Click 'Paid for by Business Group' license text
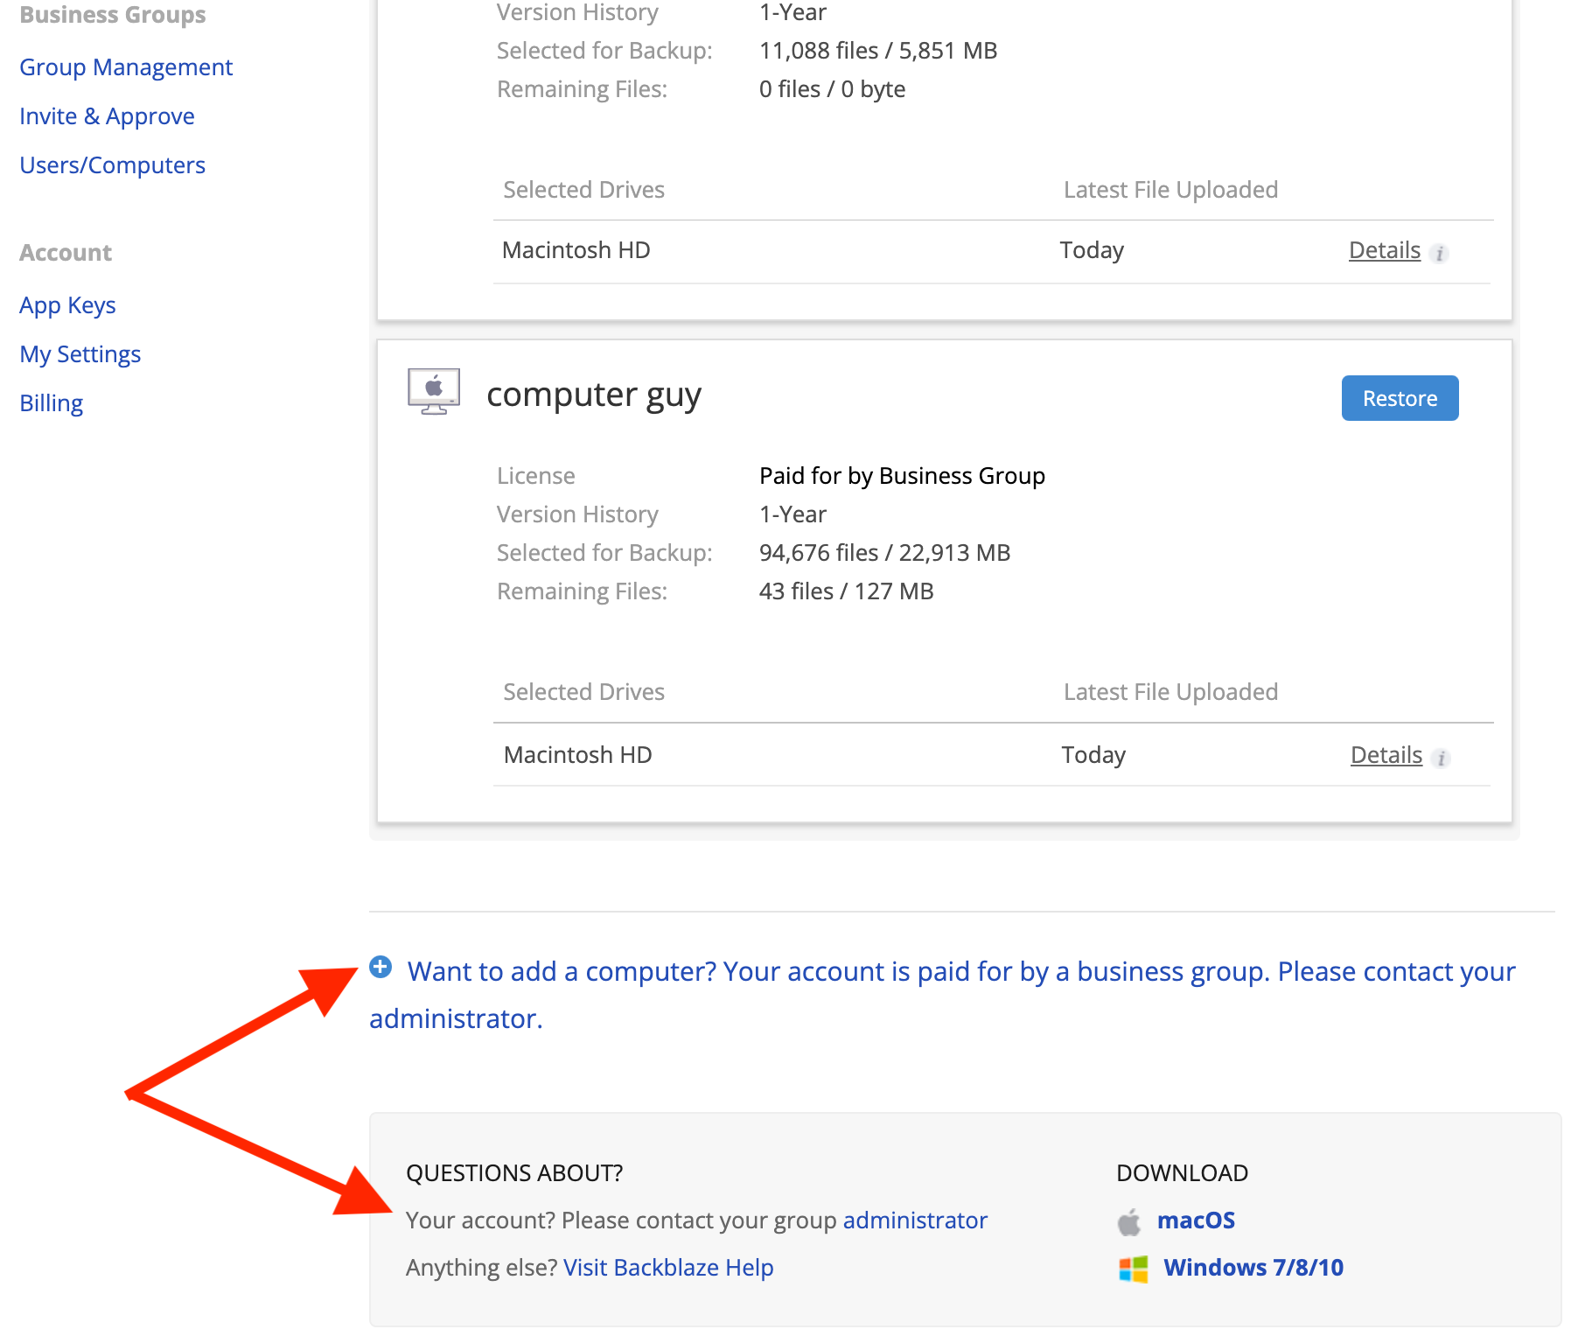The width and height of the screenshot is (1592, 1336). [902, 475]
